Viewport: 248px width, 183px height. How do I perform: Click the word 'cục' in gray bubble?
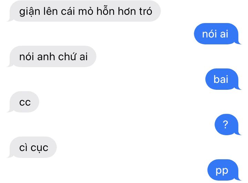point(39,148)
